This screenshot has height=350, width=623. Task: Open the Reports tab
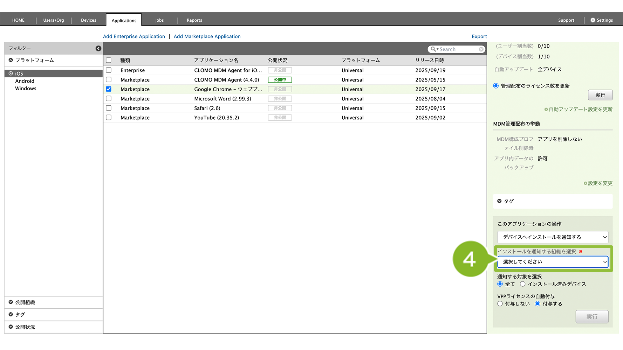194,20
